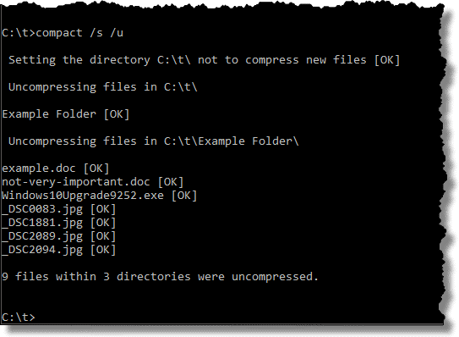Click the [OK] next to Windows10Upgrade9252.exe
The height and width of the screenshot is (337, 459).
point(184,196)
